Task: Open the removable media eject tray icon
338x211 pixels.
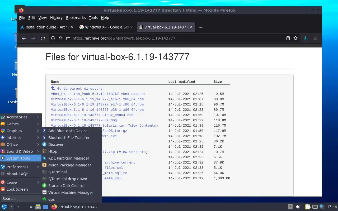Action: click(290, 207)
